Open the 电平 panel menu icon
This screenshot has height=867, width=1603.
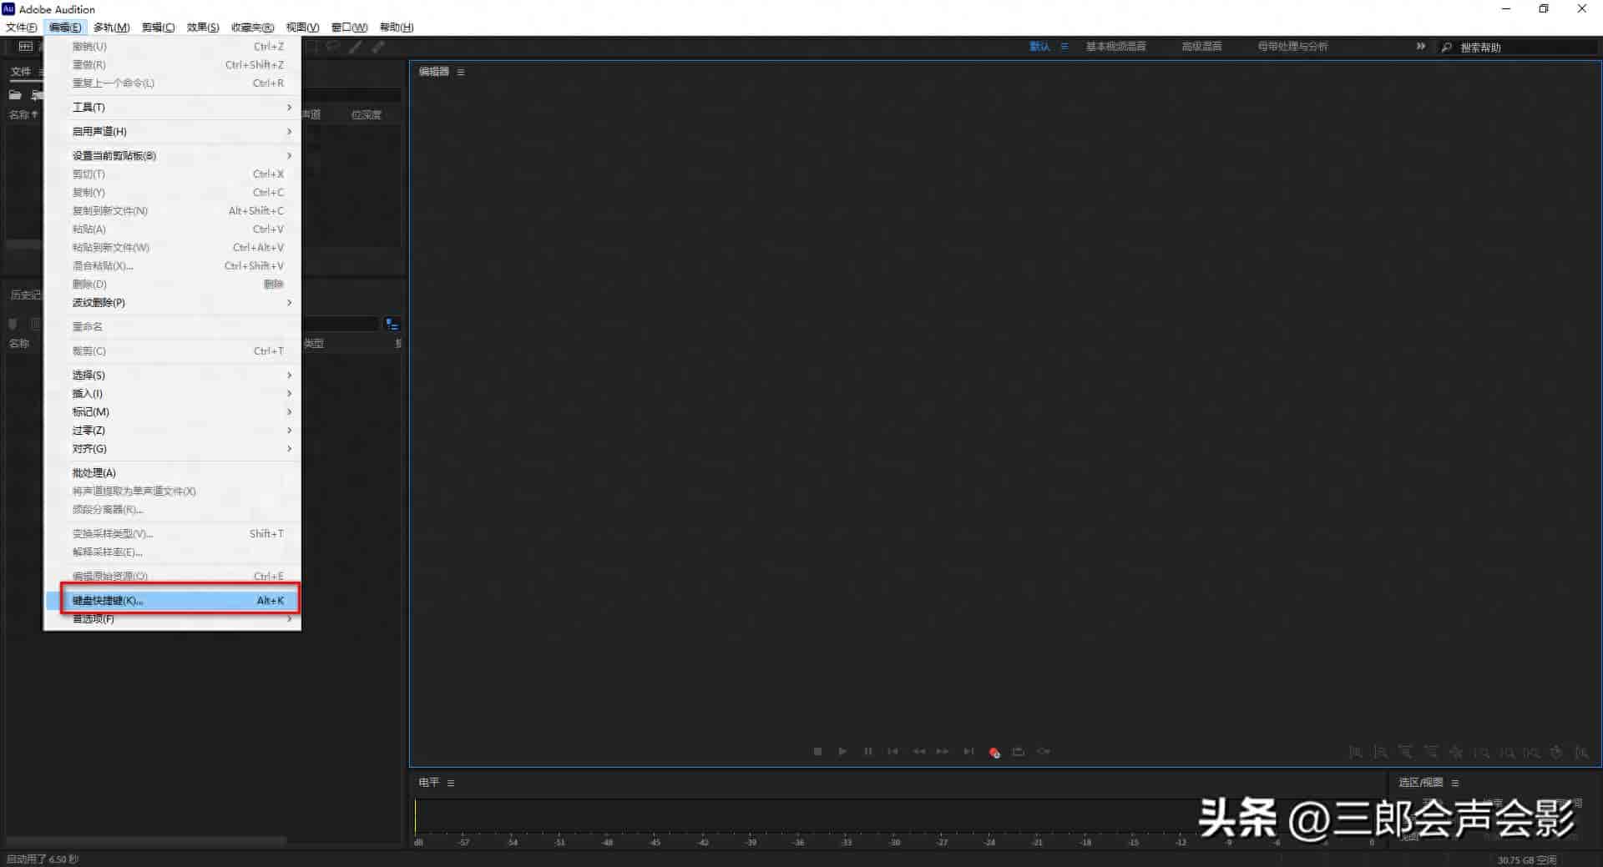(x=451, y=784)
